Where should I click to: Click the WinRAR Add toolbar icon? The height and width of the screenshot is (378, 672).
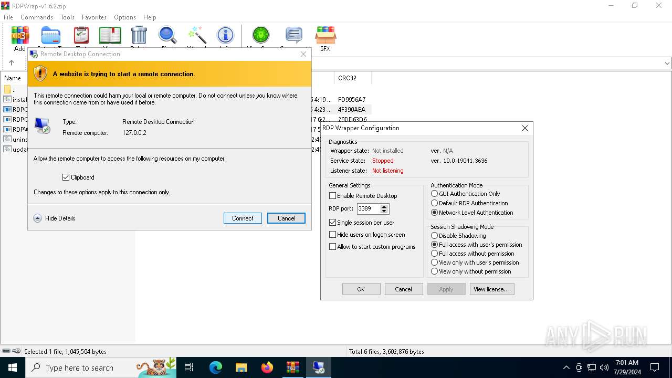point(20,37)
